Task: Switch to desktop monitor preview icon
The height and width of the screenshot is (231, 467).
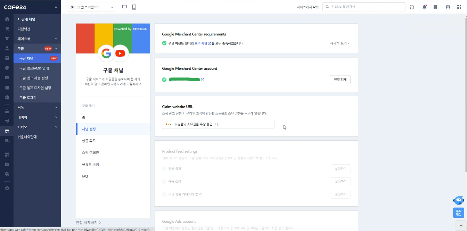Action: 125,7
